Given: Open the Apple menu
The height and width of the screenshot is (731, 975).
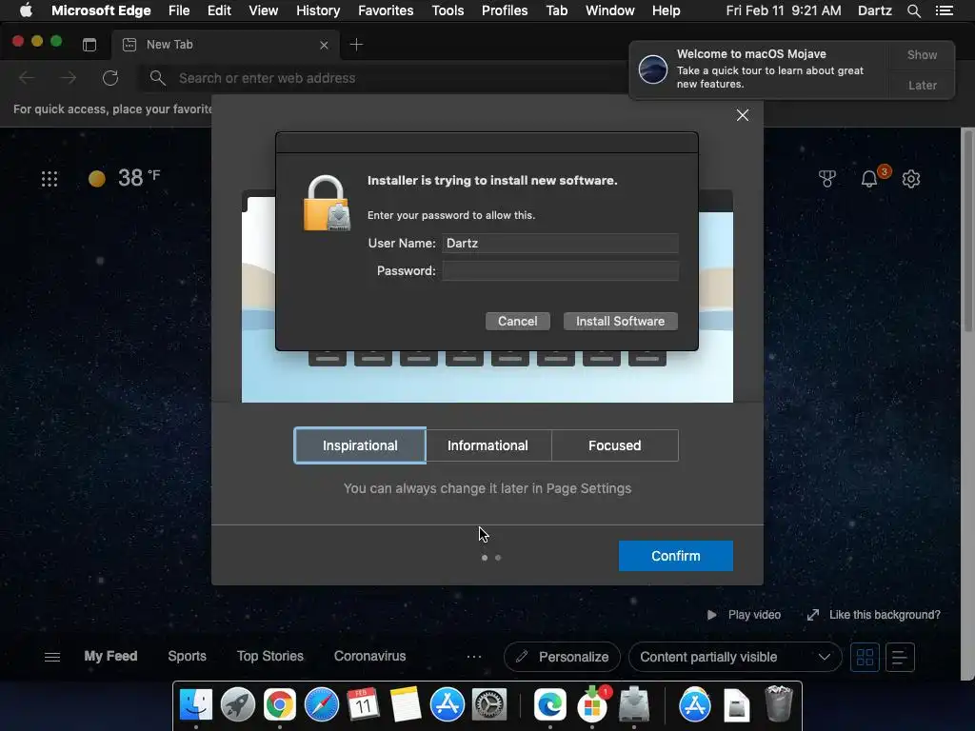Looking at the screenshot, I should click(x=26, y=10).
